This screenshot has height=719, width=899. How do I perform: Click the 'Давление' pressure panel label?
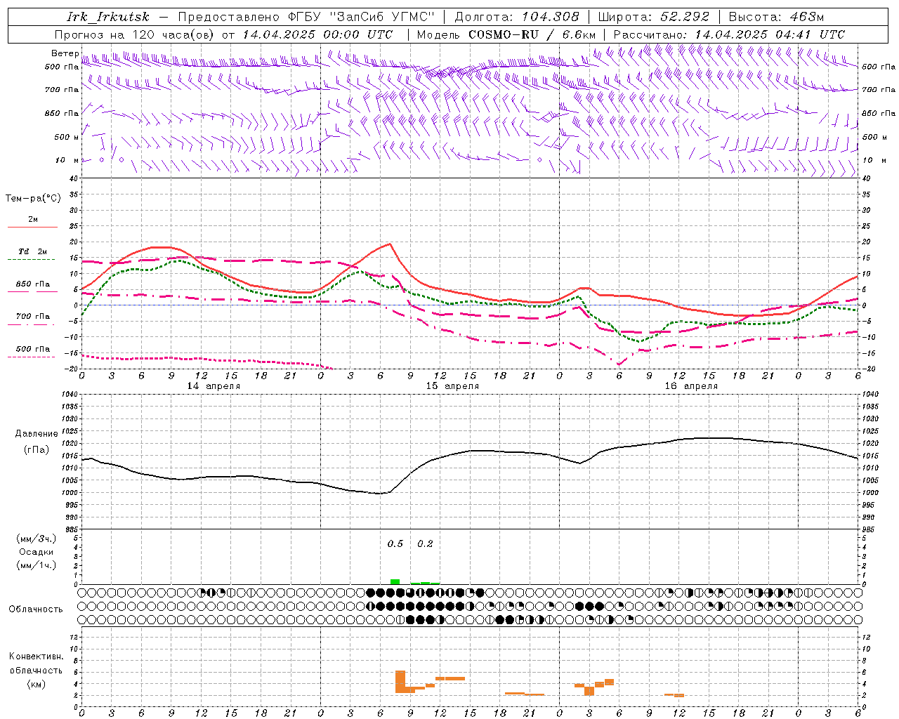37,434
